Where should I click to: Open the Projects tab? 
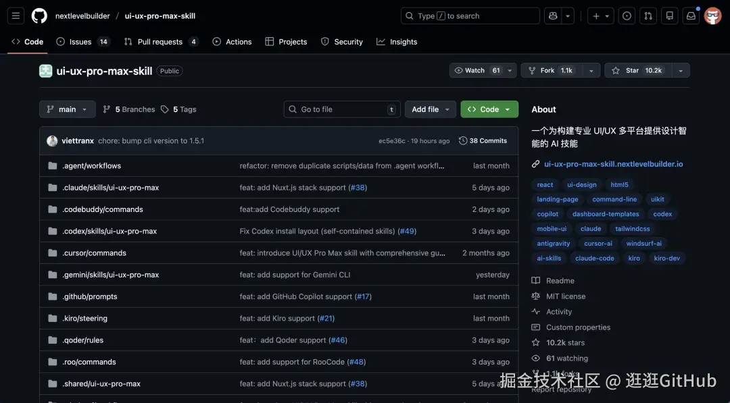pyautogui.click(x=286, y=42)
